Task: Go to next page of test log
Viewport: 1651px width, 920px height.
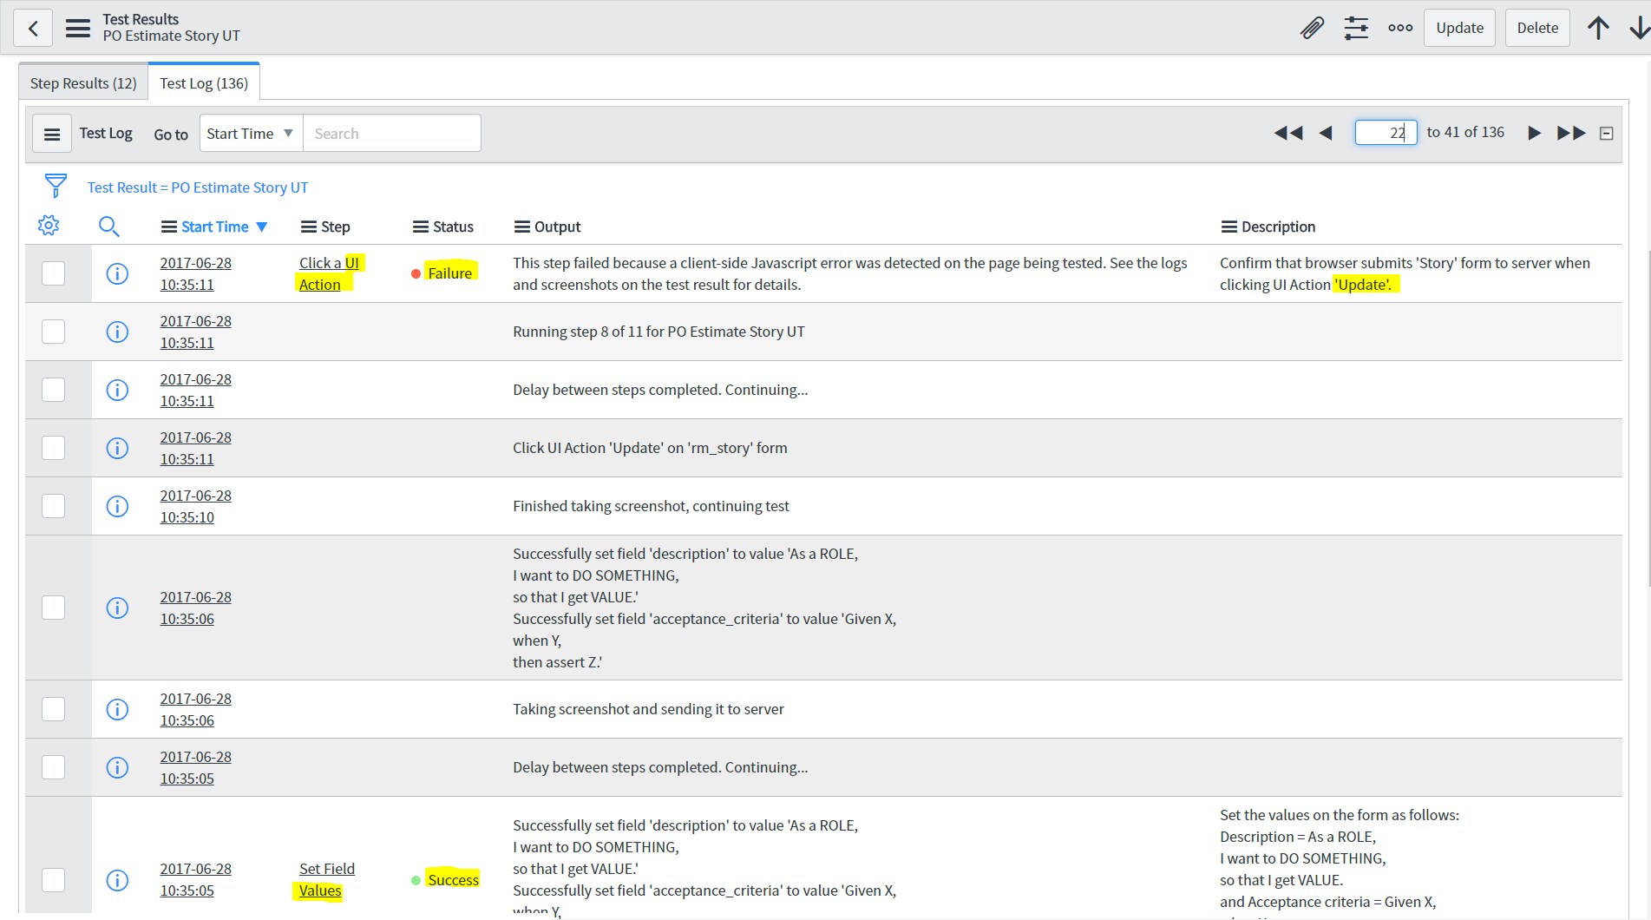Action: click(1534, 134)
